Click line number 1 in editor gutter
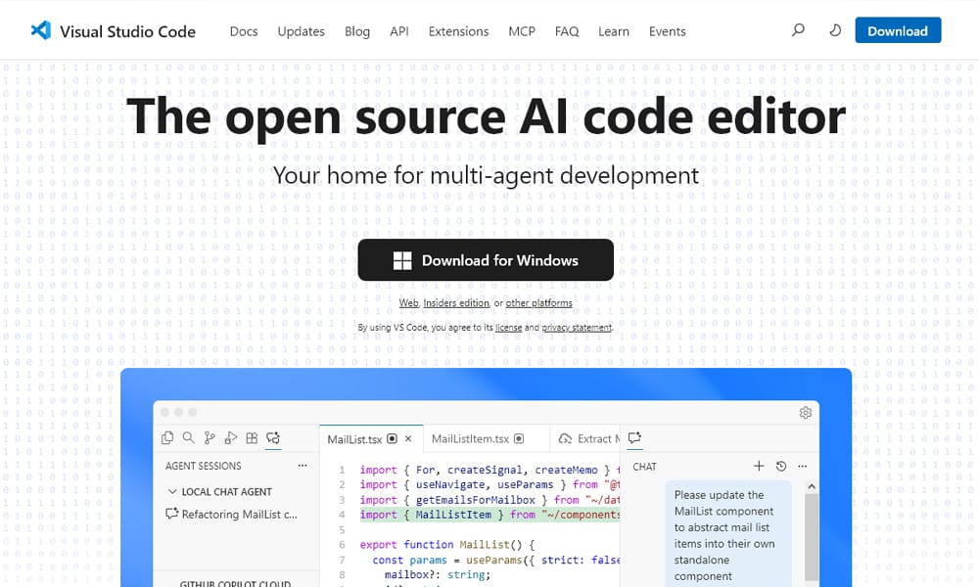Screen dimensions: 979x587 click(342, 470)
